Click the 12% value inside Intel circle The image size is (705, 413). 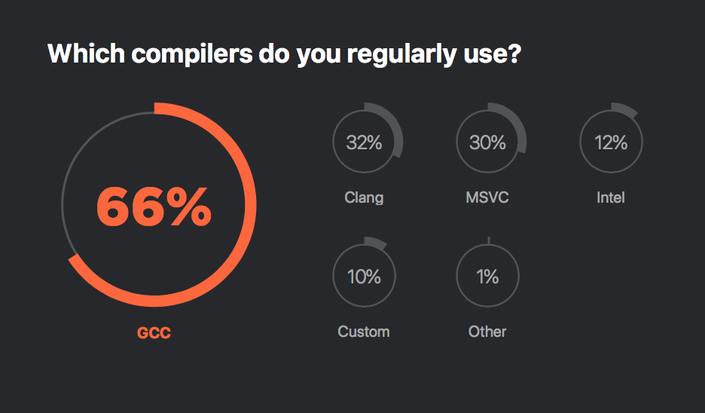pos(611,142)
